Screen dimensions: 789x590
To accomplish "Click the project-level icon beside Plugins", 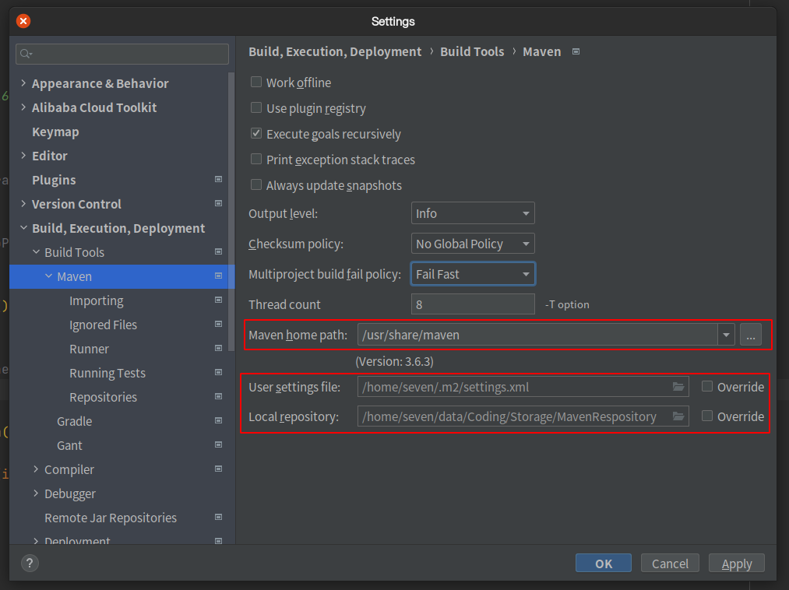I will tap(218, 180).
